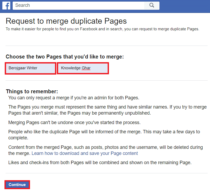Click intro text about finding you on Facebook
The image size is (210, 191).
click(x=102, y=29)
